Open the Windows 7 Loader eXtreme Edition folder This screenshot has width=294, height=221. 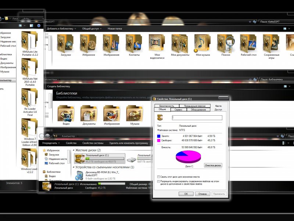pos(29,128)
